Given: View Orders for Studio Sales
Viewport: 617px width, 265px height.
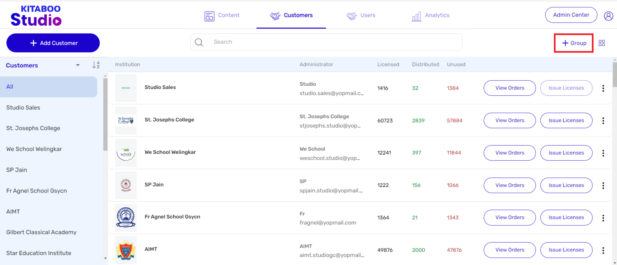Looking at the screenshot, I should (x=510, y=88).
